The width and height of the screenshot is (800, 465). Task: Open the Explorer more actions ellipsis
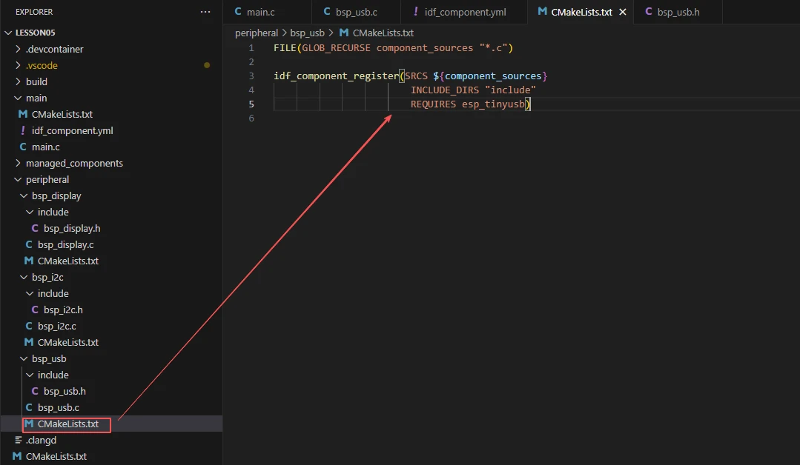[x=205, y=12]
